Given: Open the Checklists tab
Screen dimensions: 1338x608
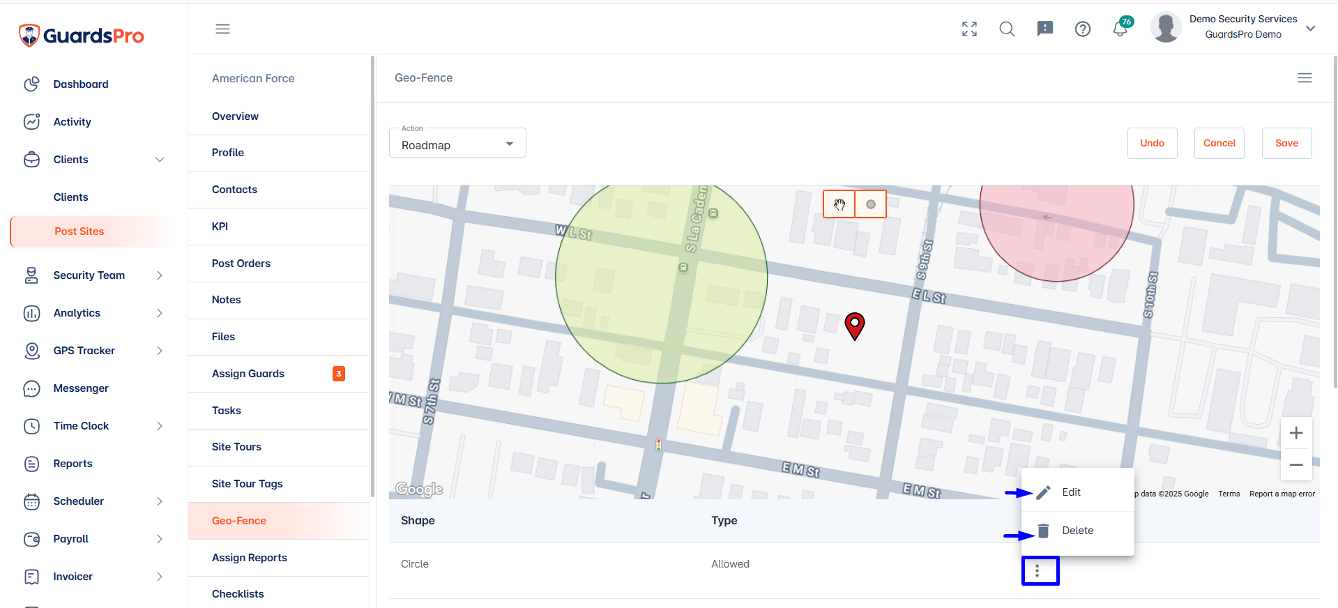Looking at the screenshot, I should coord(278,594).
